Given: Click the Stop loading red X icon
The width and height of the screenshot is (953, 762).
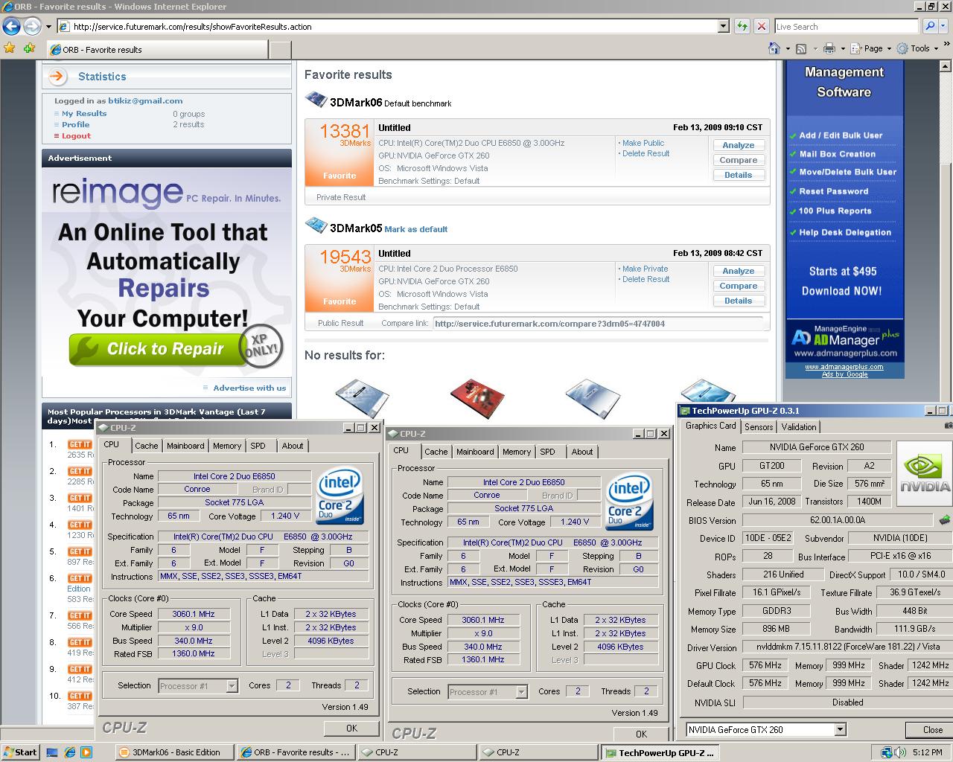Looking at the screenshot, I should click(x=761, y=26).
